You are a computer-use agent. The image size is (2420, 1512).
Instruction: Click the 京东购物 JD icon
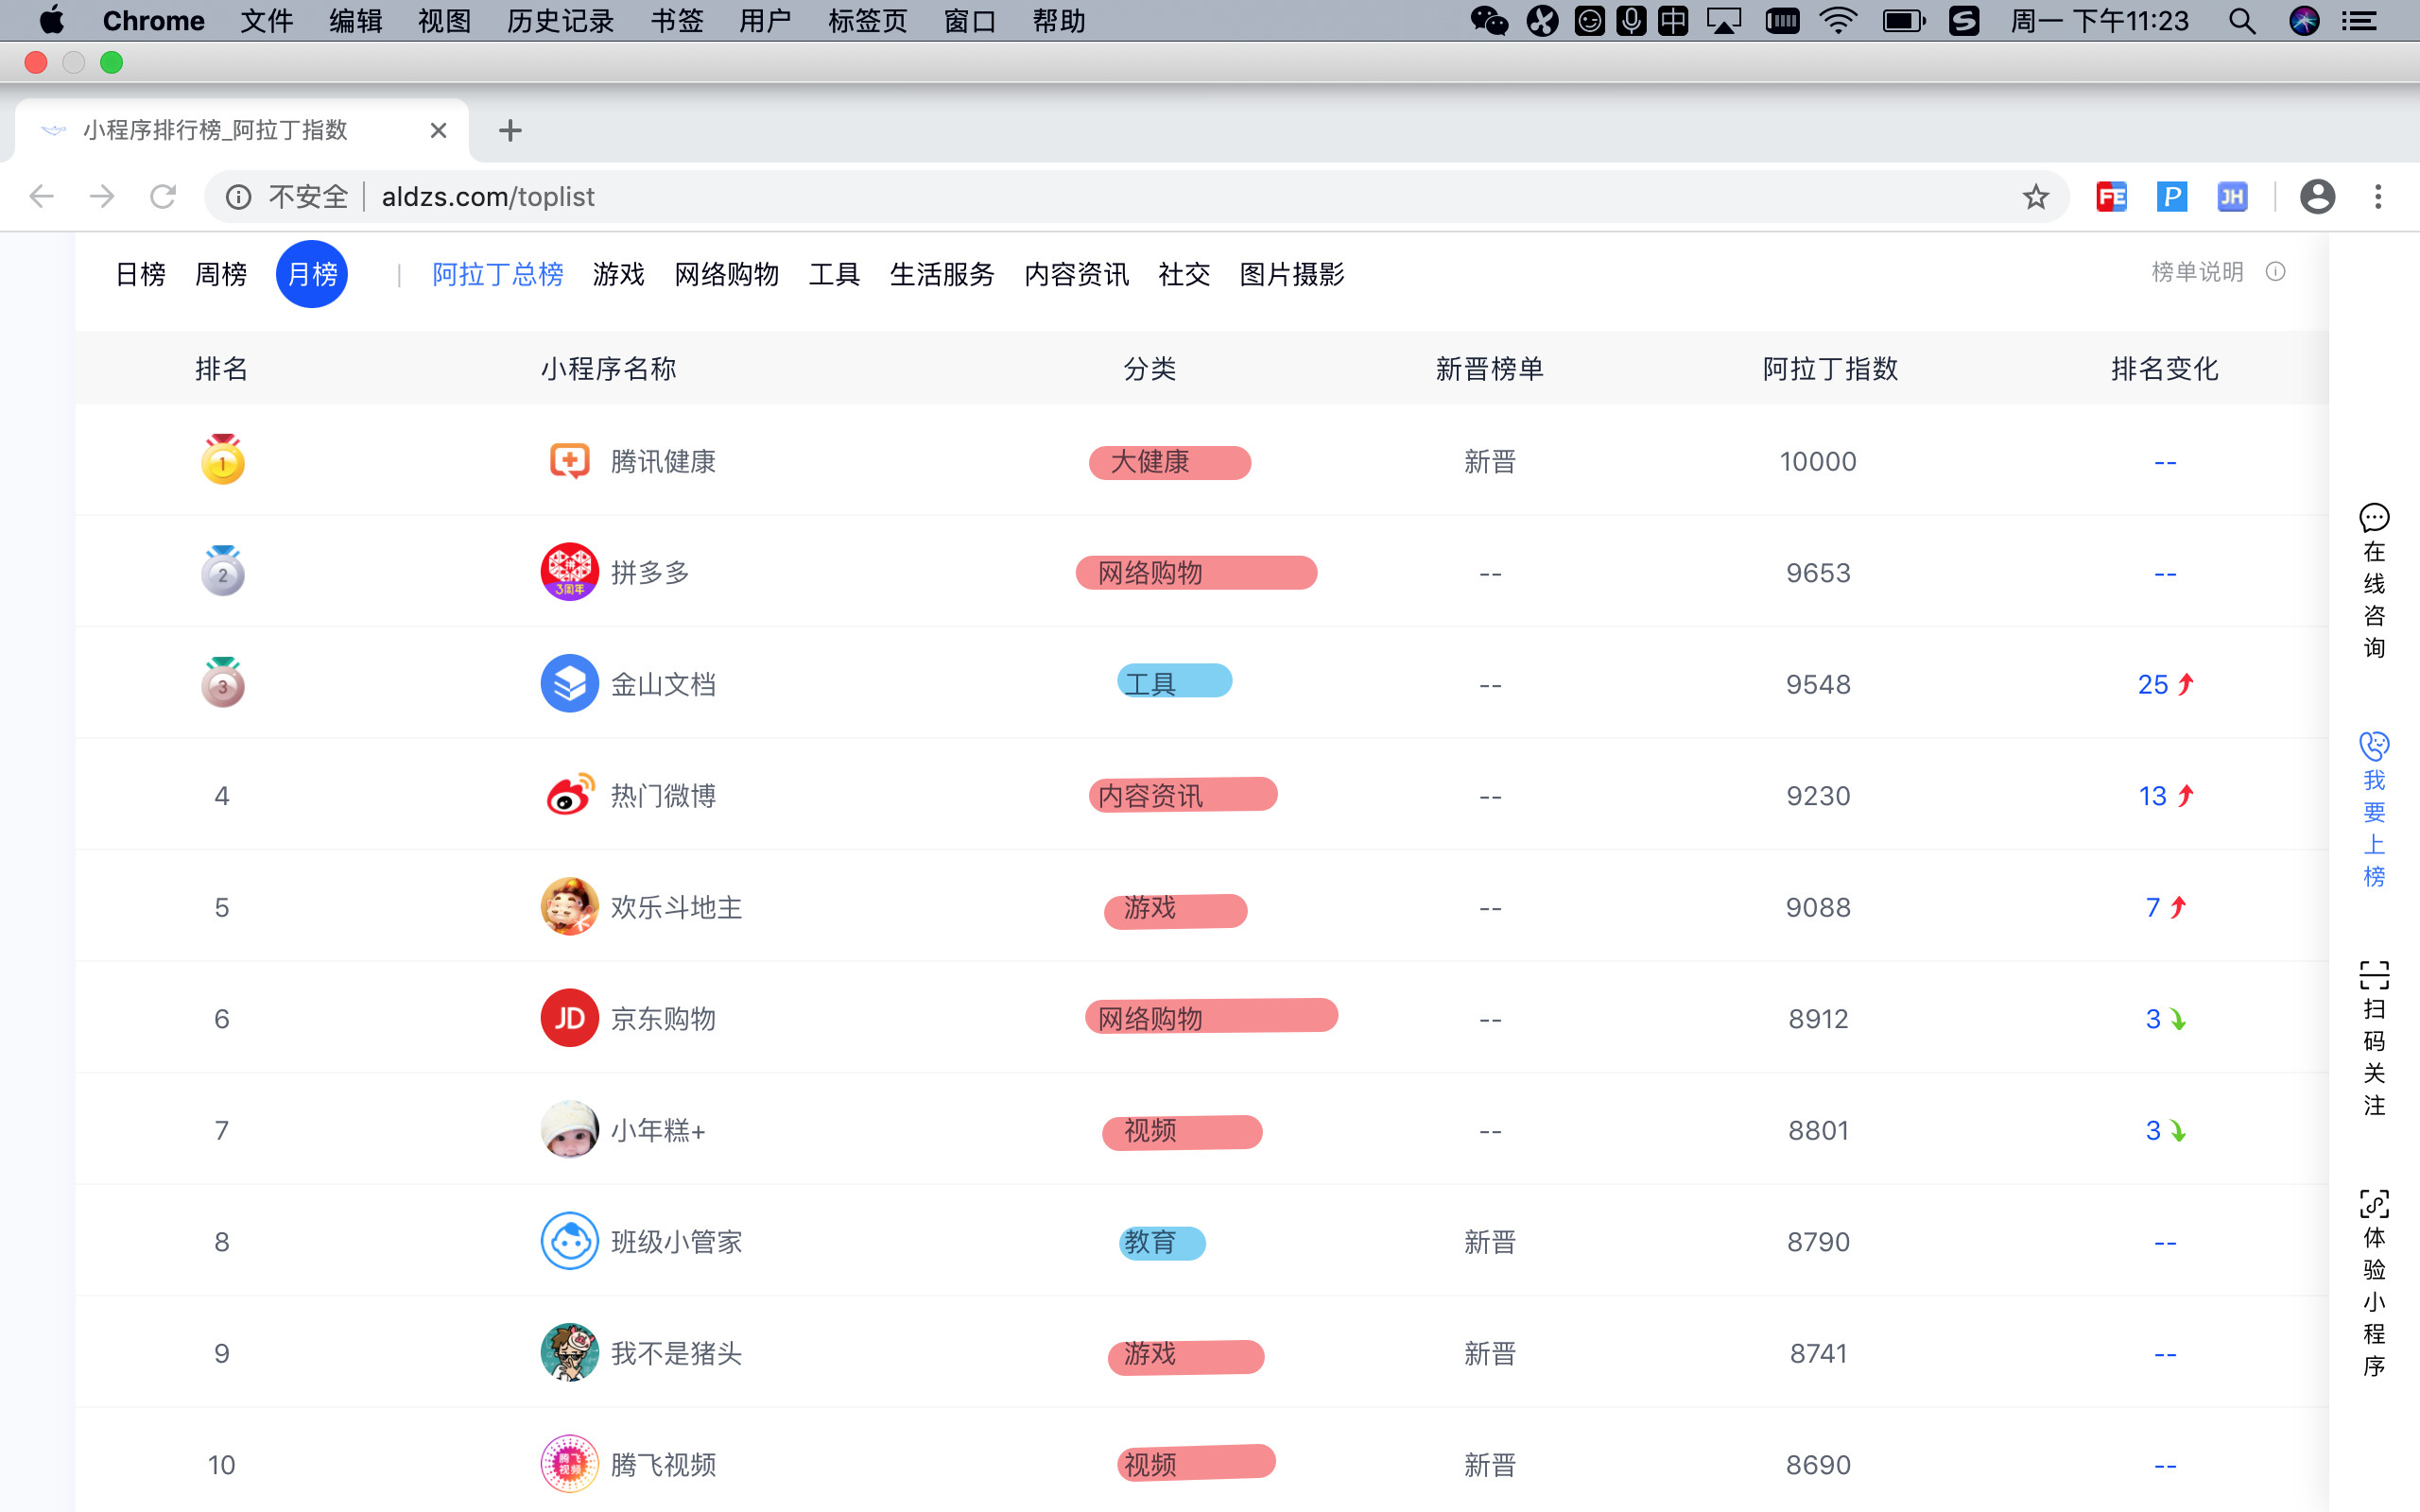tap(569, 1018)
